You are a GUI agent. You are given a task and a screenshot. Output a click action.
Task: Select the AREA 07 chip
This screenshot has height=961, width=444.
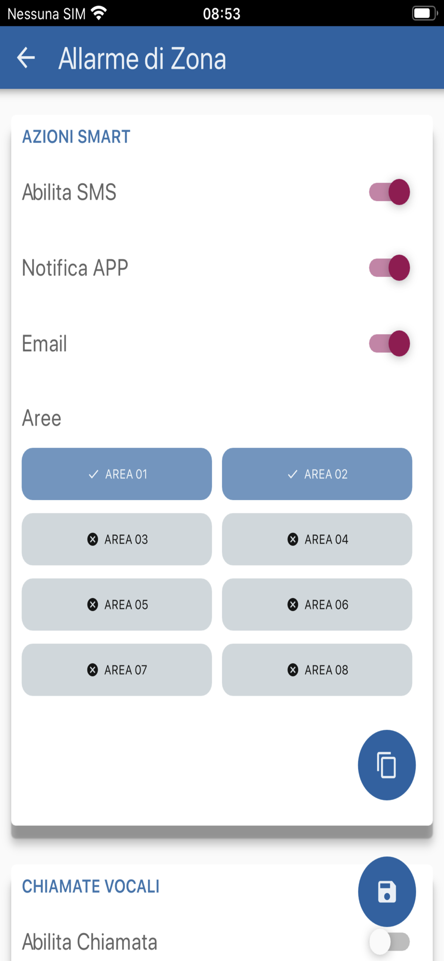click(x=117, y=670)
